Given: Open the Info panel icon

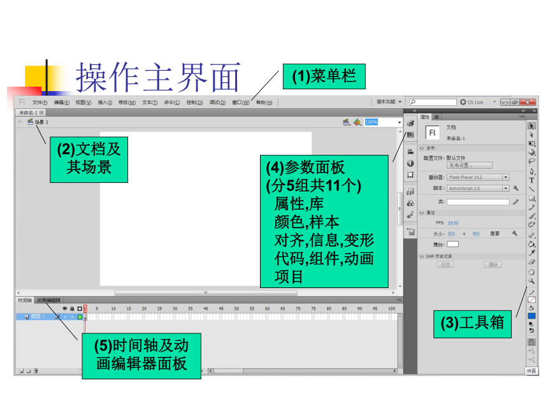Looking at the screenshot, I should tap(410, 163).
